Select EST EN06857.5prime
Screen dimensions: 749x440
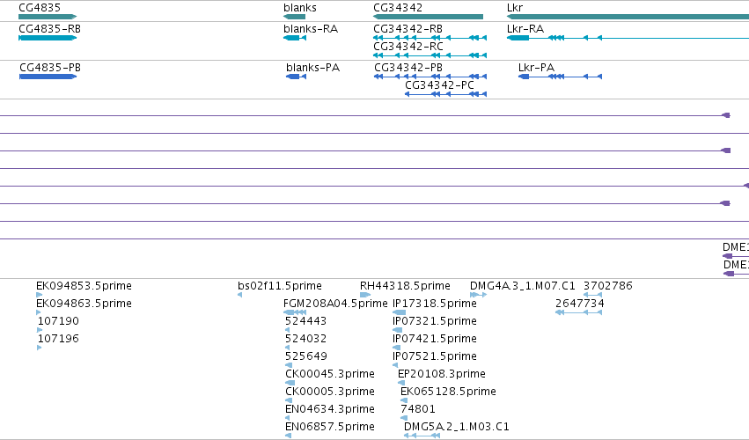(x=330, y=427)
